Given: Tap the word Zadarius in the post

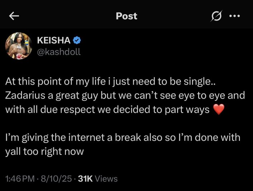Looking at the screenshot, I should pyautogui.click(x=25, y=95).
